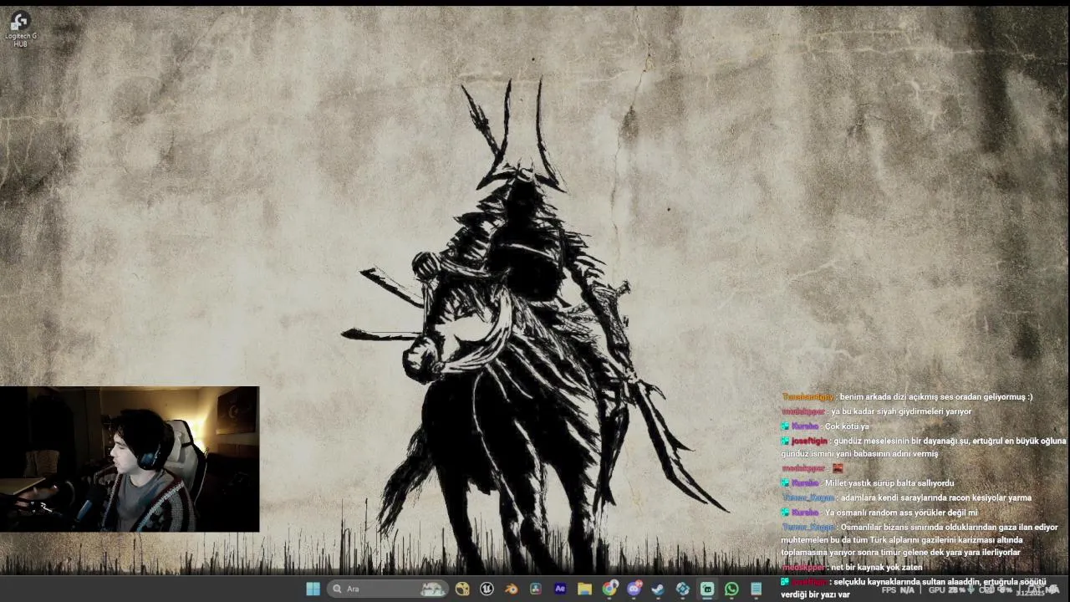Switch to Google Chrome in the taskbar
The image size is (1070, 602).
pyautogui.click(x=609, y=589)
